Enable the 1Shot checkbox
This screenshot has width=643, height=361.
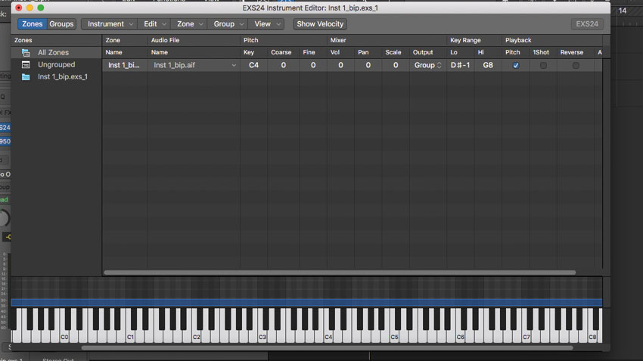coord(543,65)
